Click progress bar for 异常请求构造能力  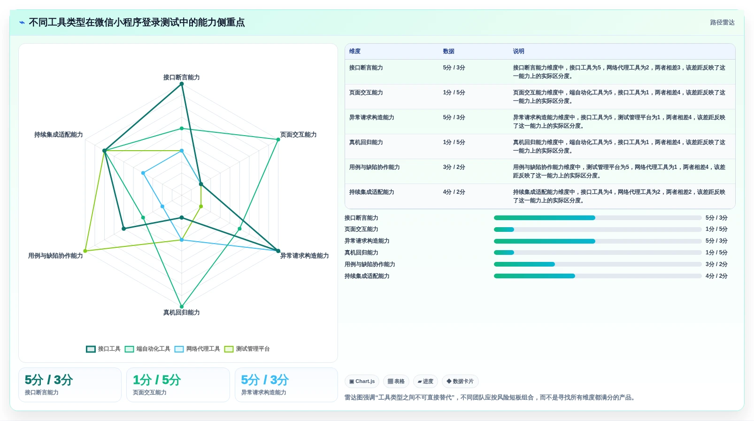click(598, 241)
